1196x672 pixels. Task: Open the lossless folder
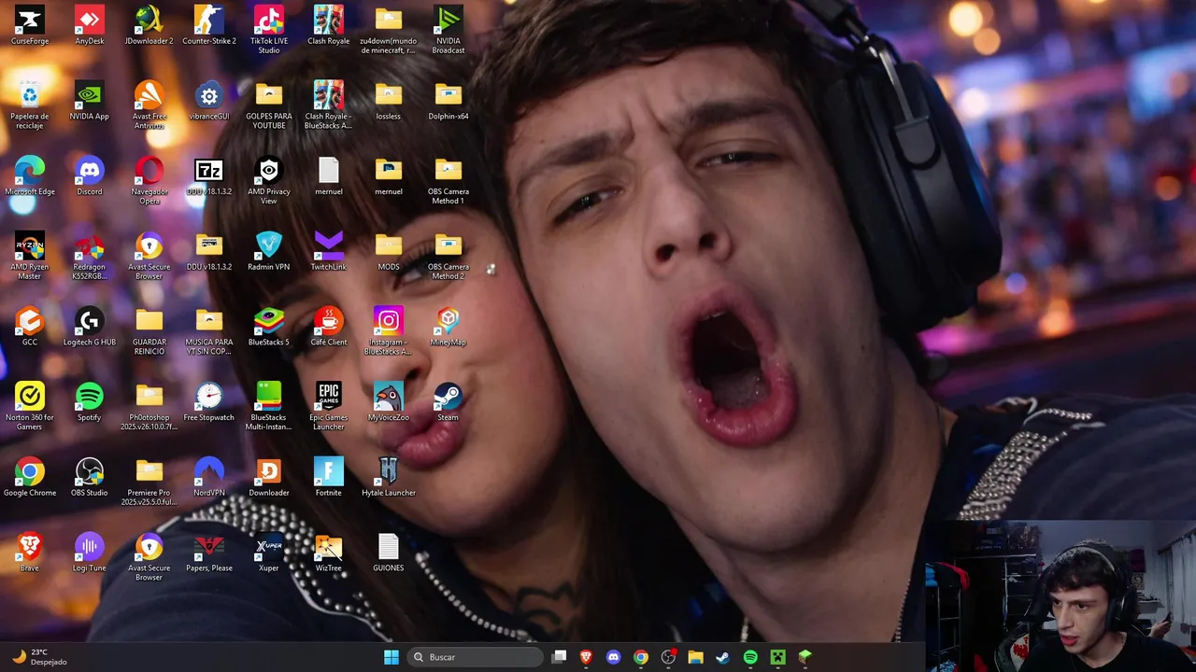pos(389,101)
